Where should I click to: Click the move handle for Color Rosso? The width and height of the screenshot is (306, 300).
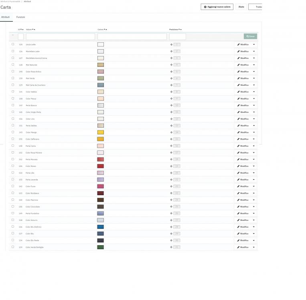pyautogui.click(x=171, y=166)
